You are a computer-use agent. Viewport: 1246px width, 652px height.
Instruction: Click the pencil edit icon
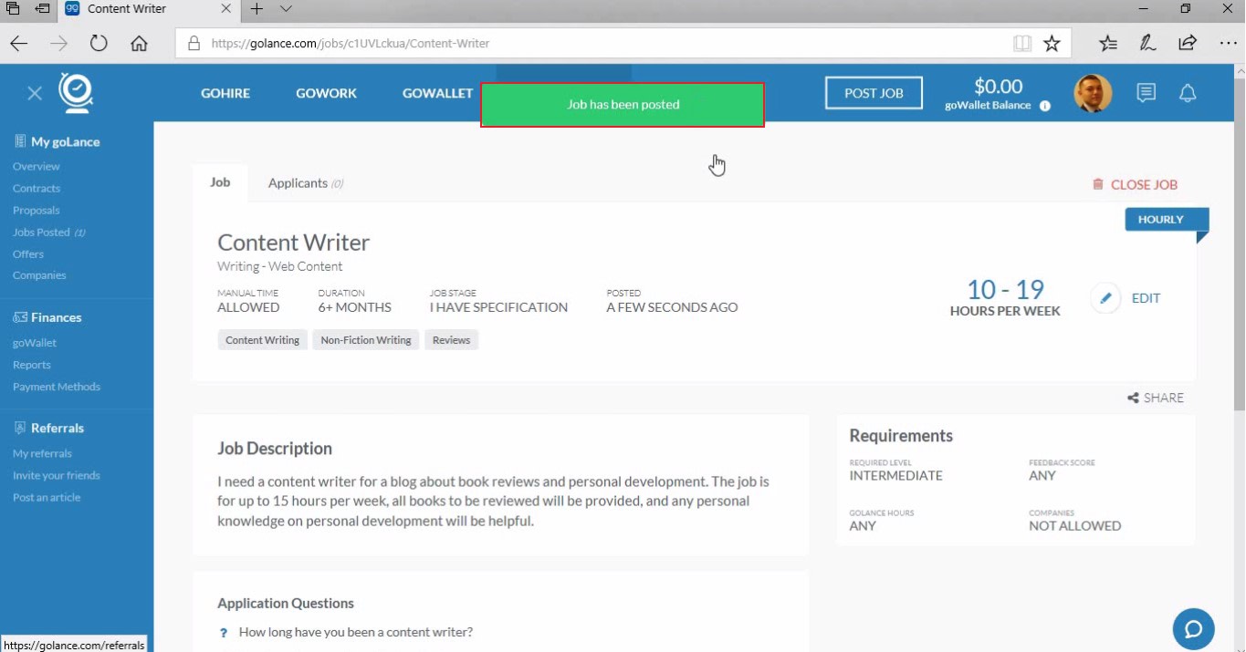pyautogui.click(x=1105, y=298)
